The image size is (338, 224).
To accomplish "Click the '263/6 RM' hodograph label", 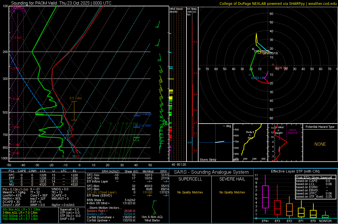I will click(281, 68).
